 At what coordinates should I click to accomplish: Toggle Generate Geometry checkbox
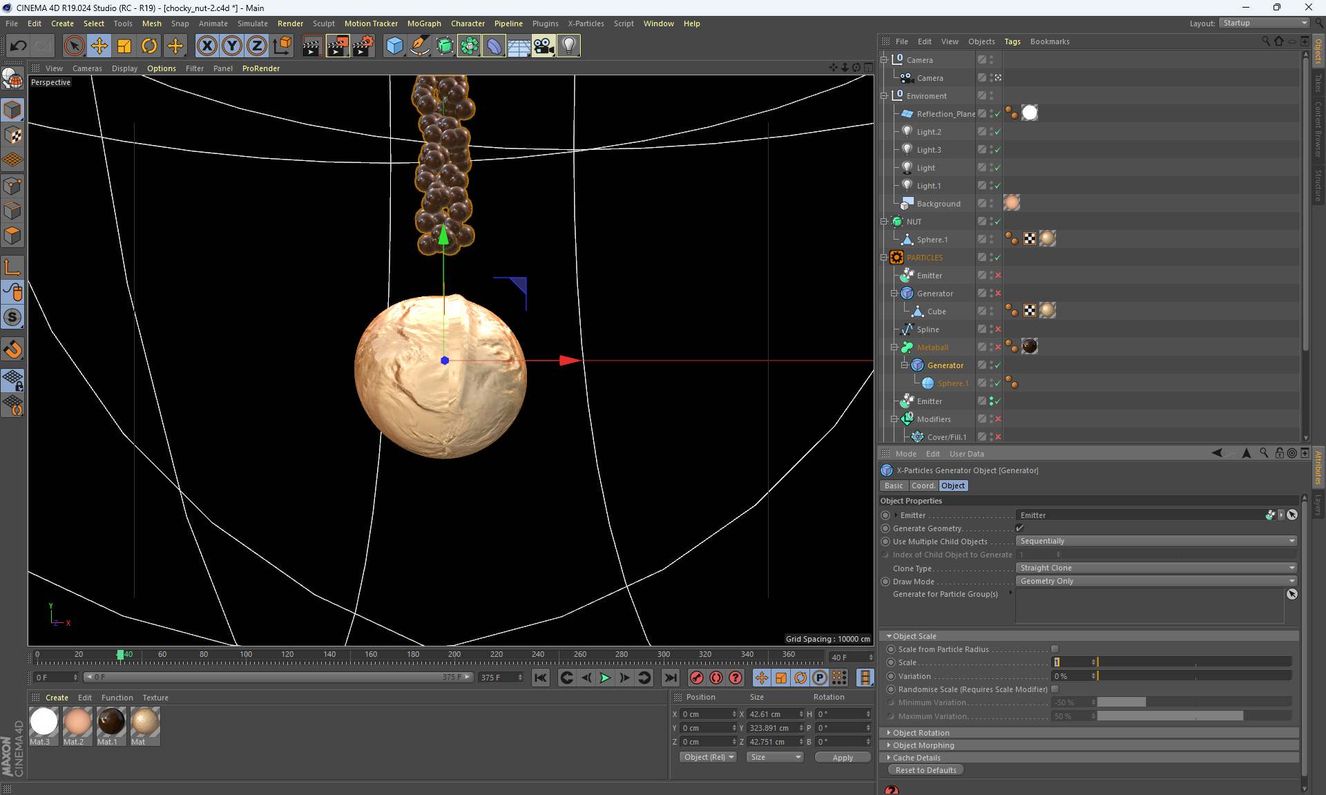1020,528
